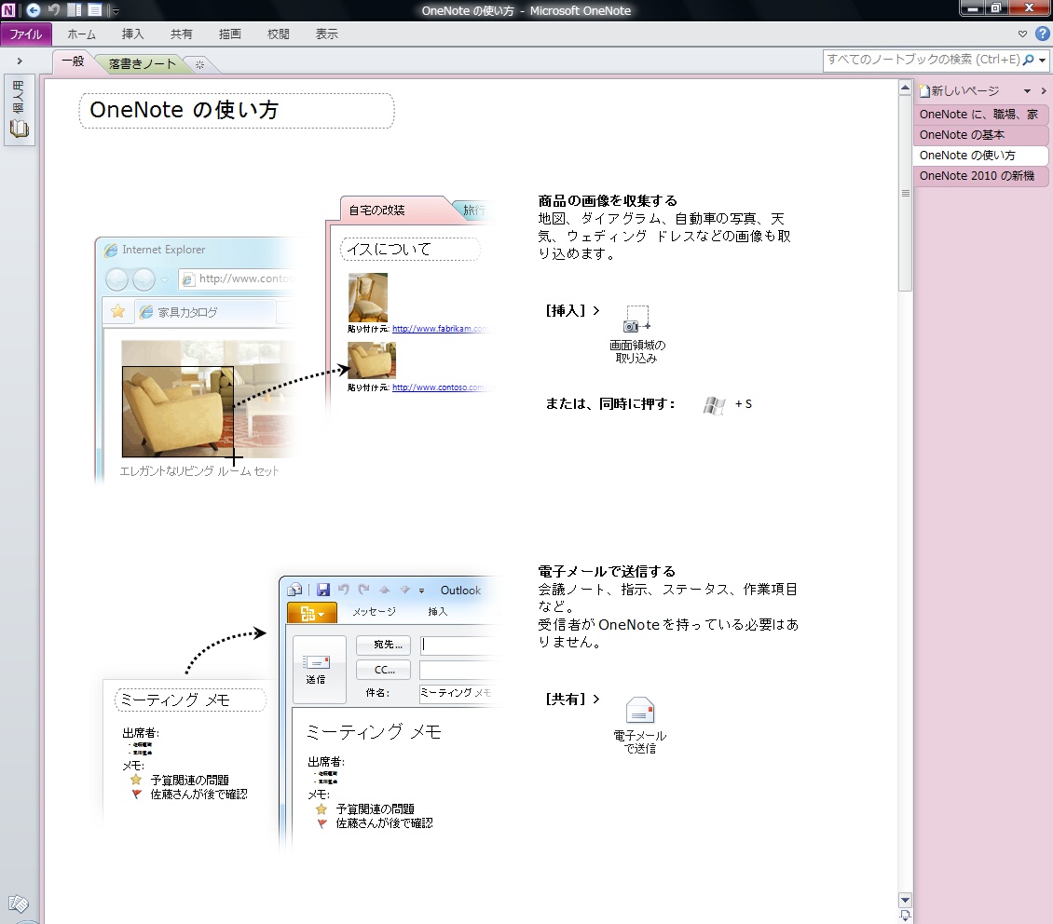Click the Outlook illustration save disk icon
The width and height of the screenshot is (1053, 924).
[323, 590]
